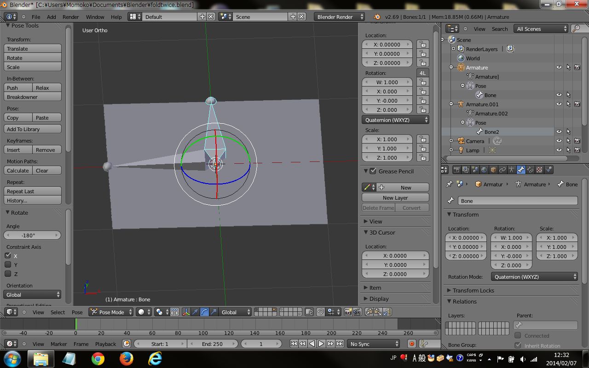Toggle the Camera renderability icon in the outliner
The height and width of the screenshot is (368, 589).
pos(577,141)
